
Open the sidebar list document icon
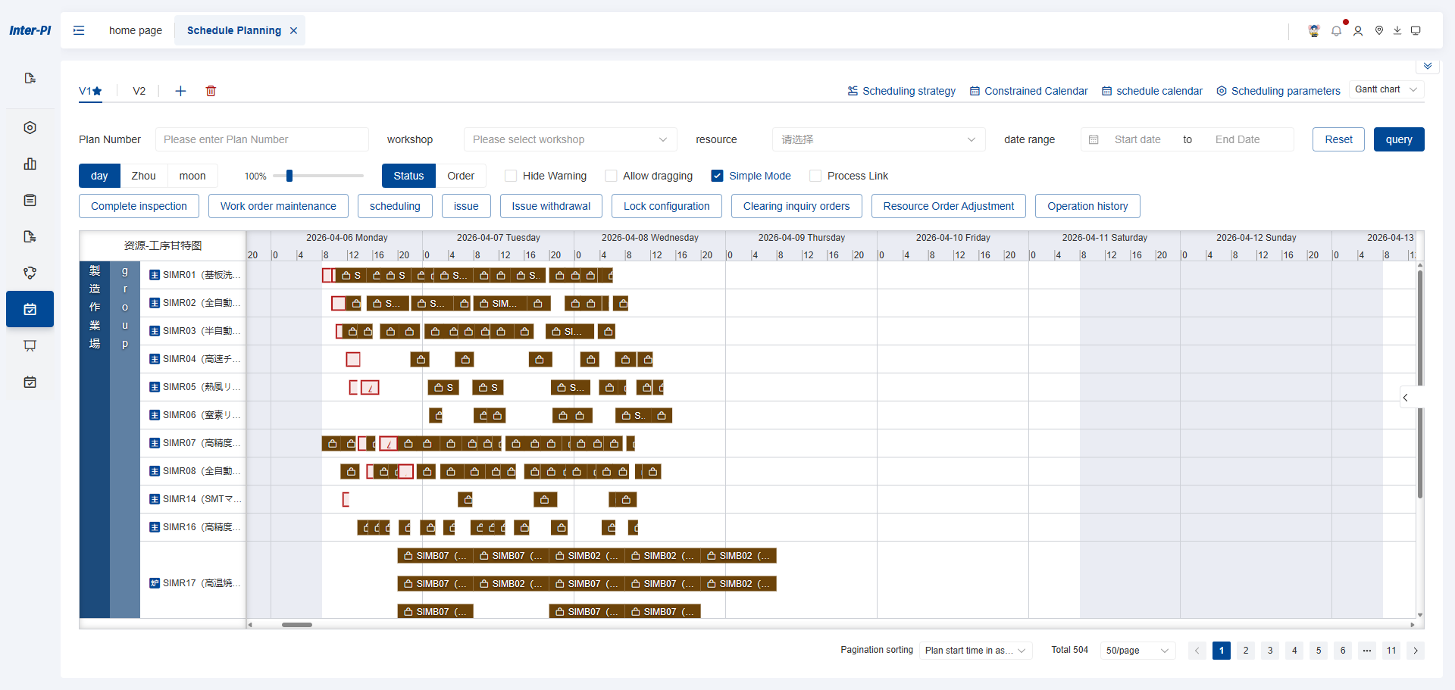(30, 200)
